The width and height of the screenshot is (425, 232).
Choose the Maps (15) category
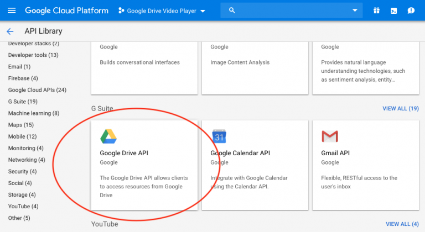pyautogui.click(x=21, y=125)
